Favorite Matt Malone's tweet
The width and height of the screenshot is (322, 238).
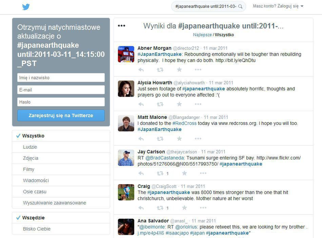pyautogui.click(x=179, y=138)
